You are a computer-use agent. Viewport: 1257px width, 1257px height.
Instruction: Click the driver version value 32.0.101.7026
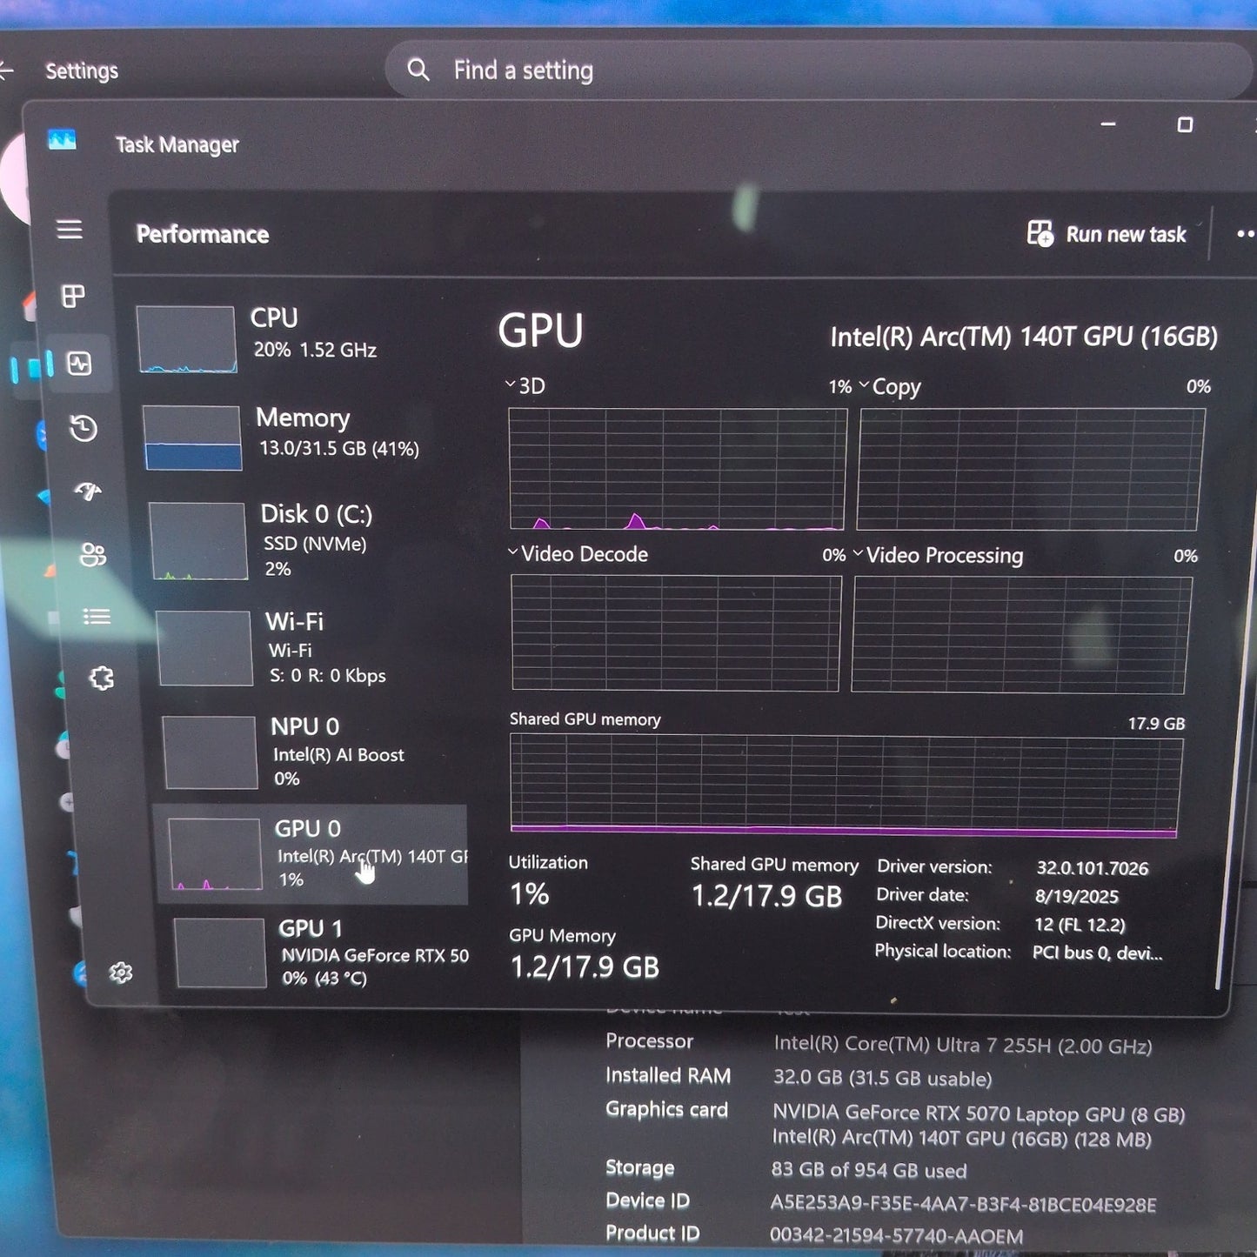point(1092,867)
